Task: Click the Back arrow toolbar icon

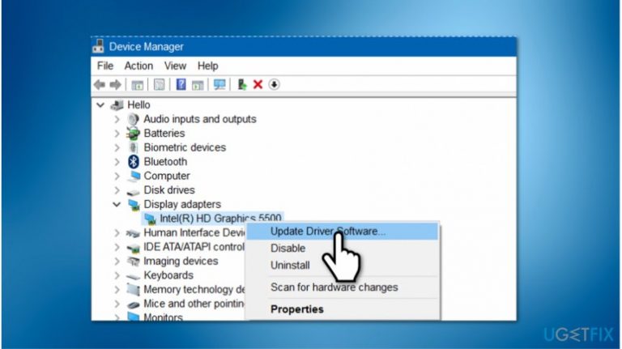Action: [100, 84]
